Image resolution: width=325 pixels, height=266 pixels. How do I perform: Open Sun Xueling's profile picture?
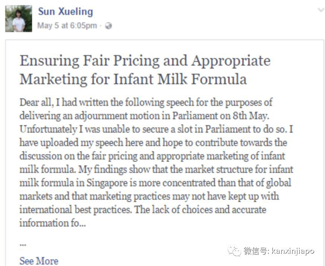coord(19,19)
